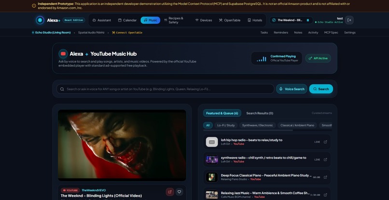Viewport: 389px width, 200px height.
Task: Click the equalizer bars icon by Confirmed Playing
Action: 262,59
